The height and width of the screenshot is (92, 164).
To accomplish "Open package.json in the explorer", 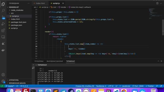I will [16, 25].
